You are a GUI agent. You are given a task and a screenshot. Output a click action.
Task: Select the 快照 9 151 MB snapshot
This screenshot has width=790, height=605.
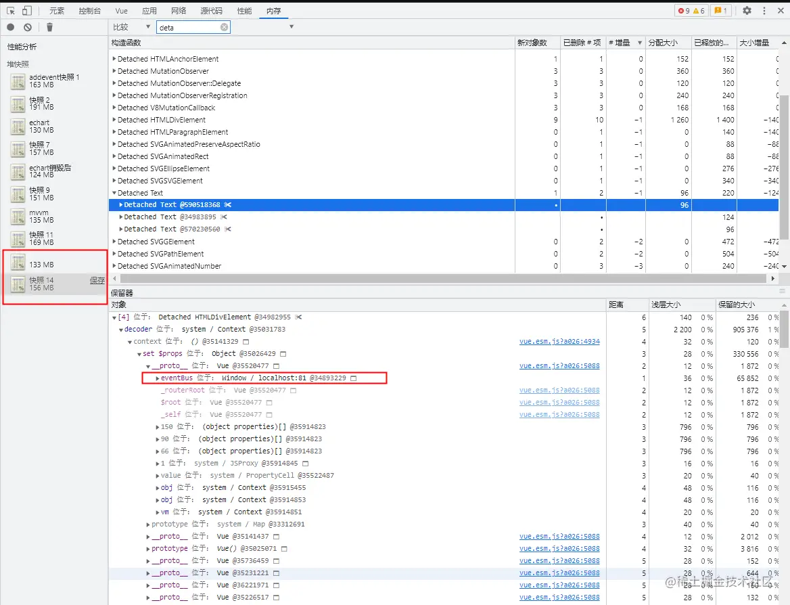point(54,194)
